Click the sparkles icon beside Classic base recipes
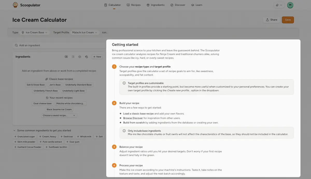The image size is (311, 179). 46,79
